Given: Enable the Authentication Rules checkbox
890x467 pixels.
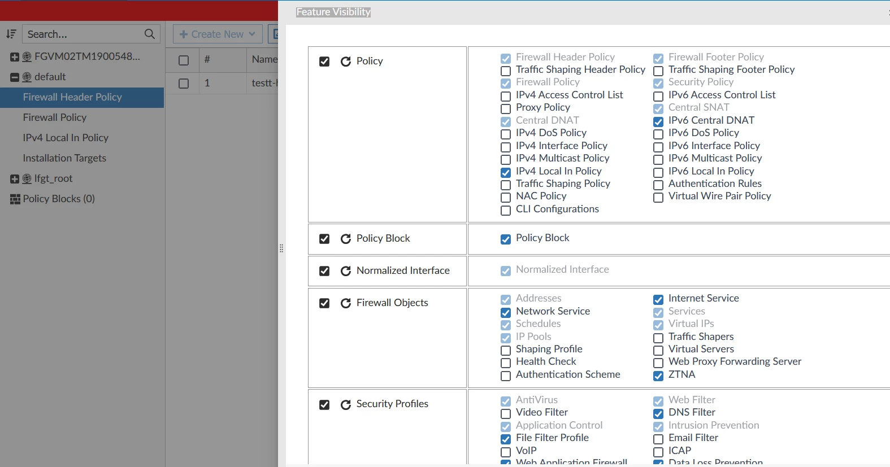Looking at the screenshot, I should coord(658,185).
